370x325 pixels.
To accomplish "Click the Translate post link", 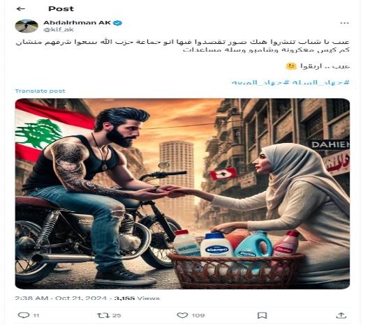I will [40, 91].
